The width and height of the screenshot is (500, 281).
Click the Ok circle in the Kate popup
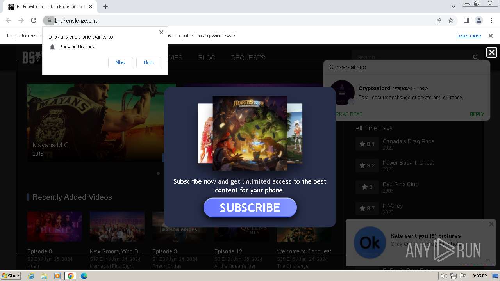pyautogui.click(x=370, y=242)
